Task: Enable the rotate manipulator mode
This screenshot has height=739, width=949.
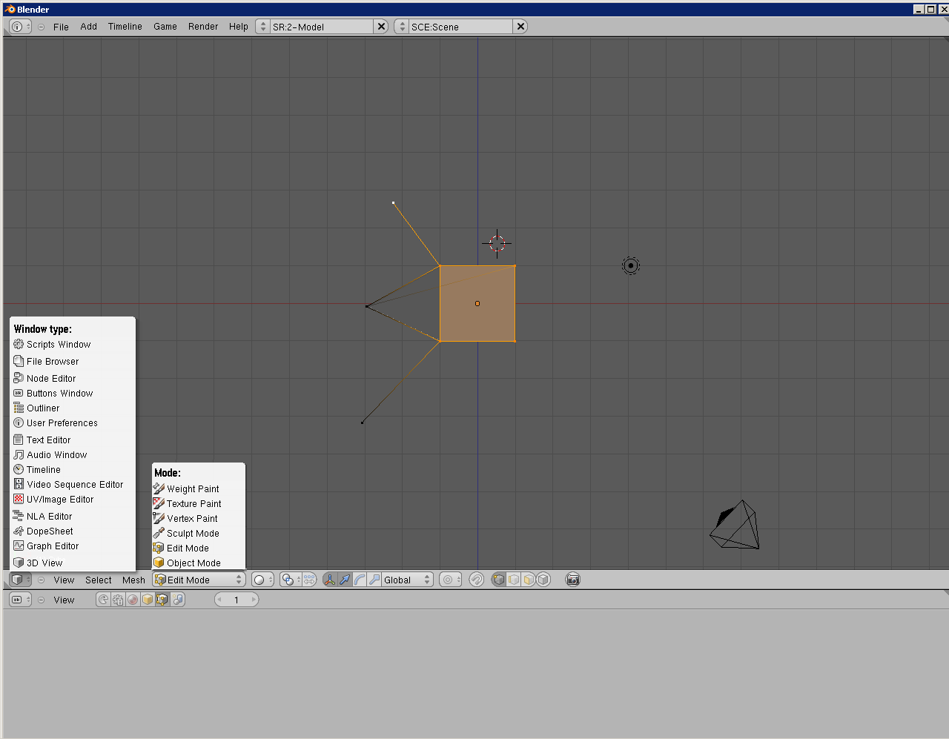Action: 360,580
